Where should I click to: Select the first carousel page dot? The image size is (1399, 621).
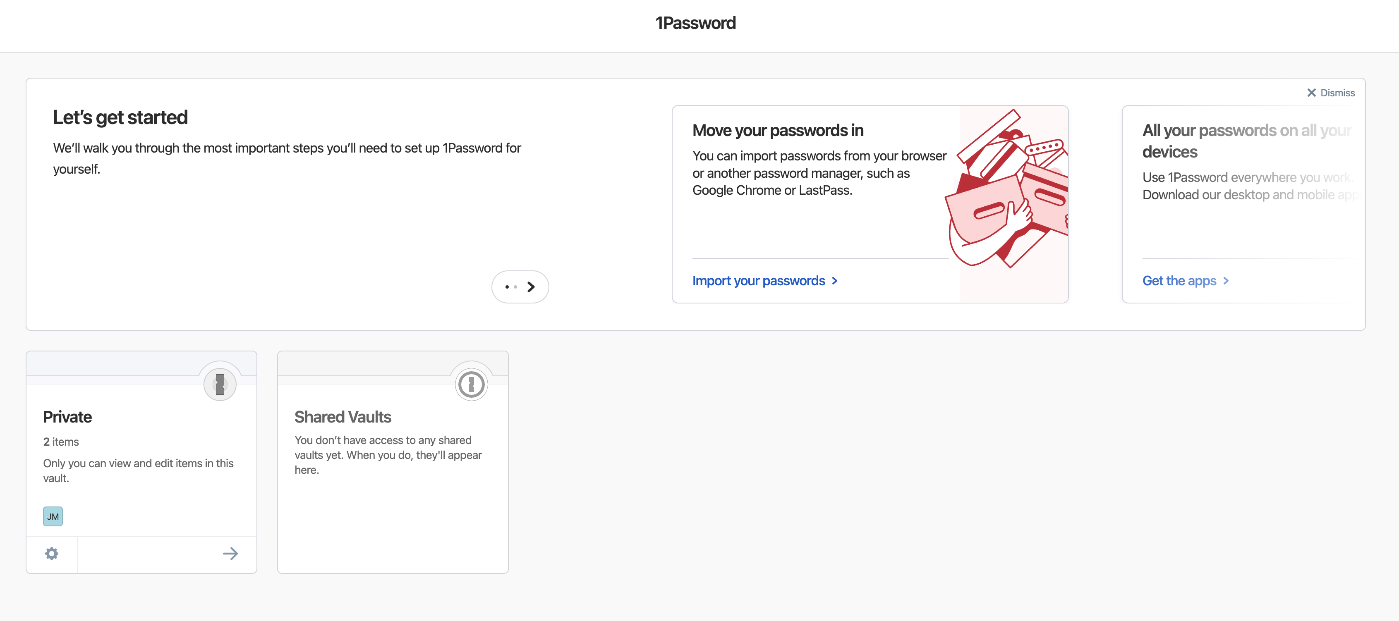click(x=507, y=287)
